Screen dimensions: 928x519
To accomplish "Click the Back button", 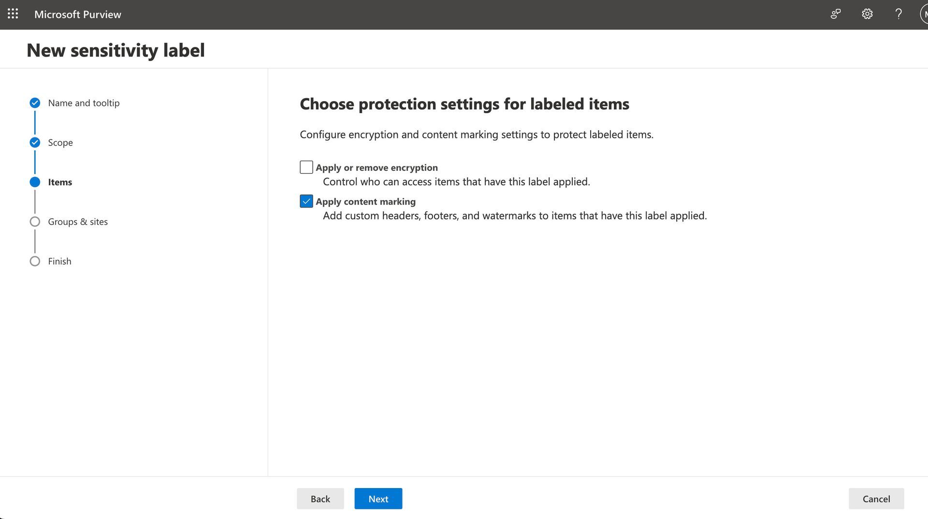I will coord(320,499).
